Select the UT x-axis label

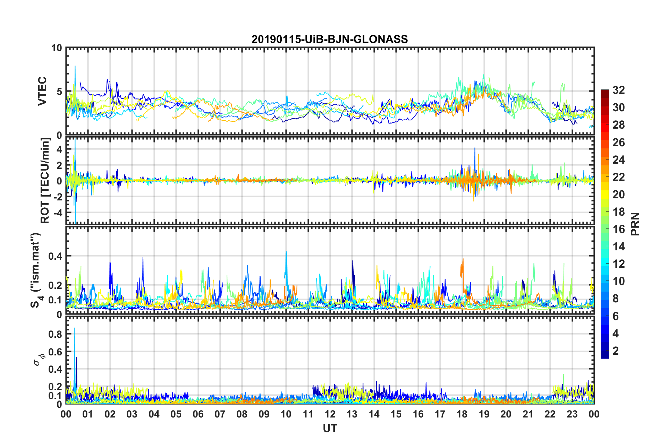pos(330,429)
